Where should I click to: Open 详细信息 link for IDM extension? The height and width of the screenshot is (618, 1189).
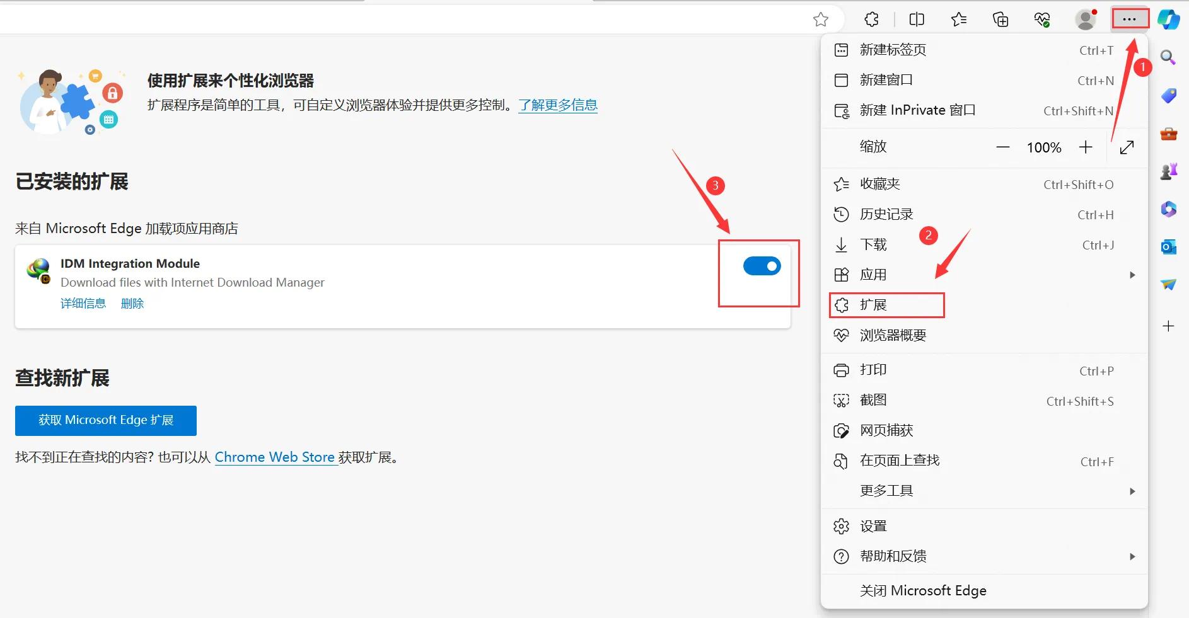point(83,304)
